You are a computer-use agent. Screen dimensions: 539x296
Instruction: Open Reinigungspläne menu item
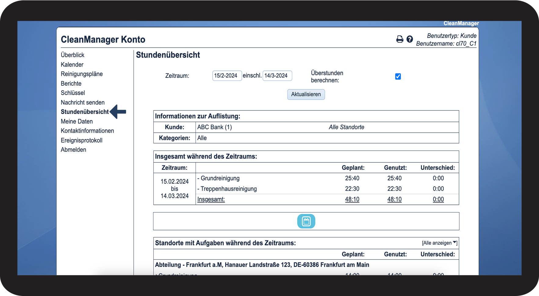[82, 74]
